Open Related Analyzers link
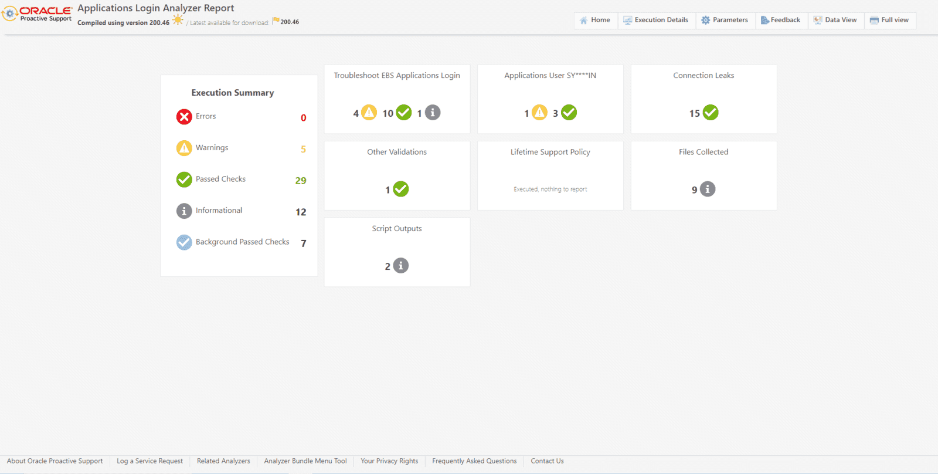The image size is (938, 474). point(223,461)
